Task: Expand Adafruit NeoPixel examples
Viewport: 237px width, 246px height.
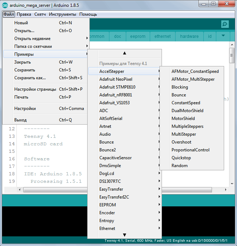Action: point(124,79)
